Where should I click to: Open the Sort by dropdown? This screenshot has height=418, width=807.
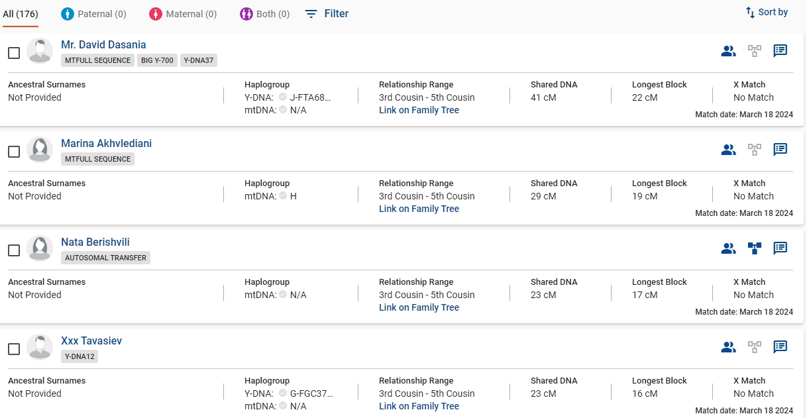(x=767, y=12)
